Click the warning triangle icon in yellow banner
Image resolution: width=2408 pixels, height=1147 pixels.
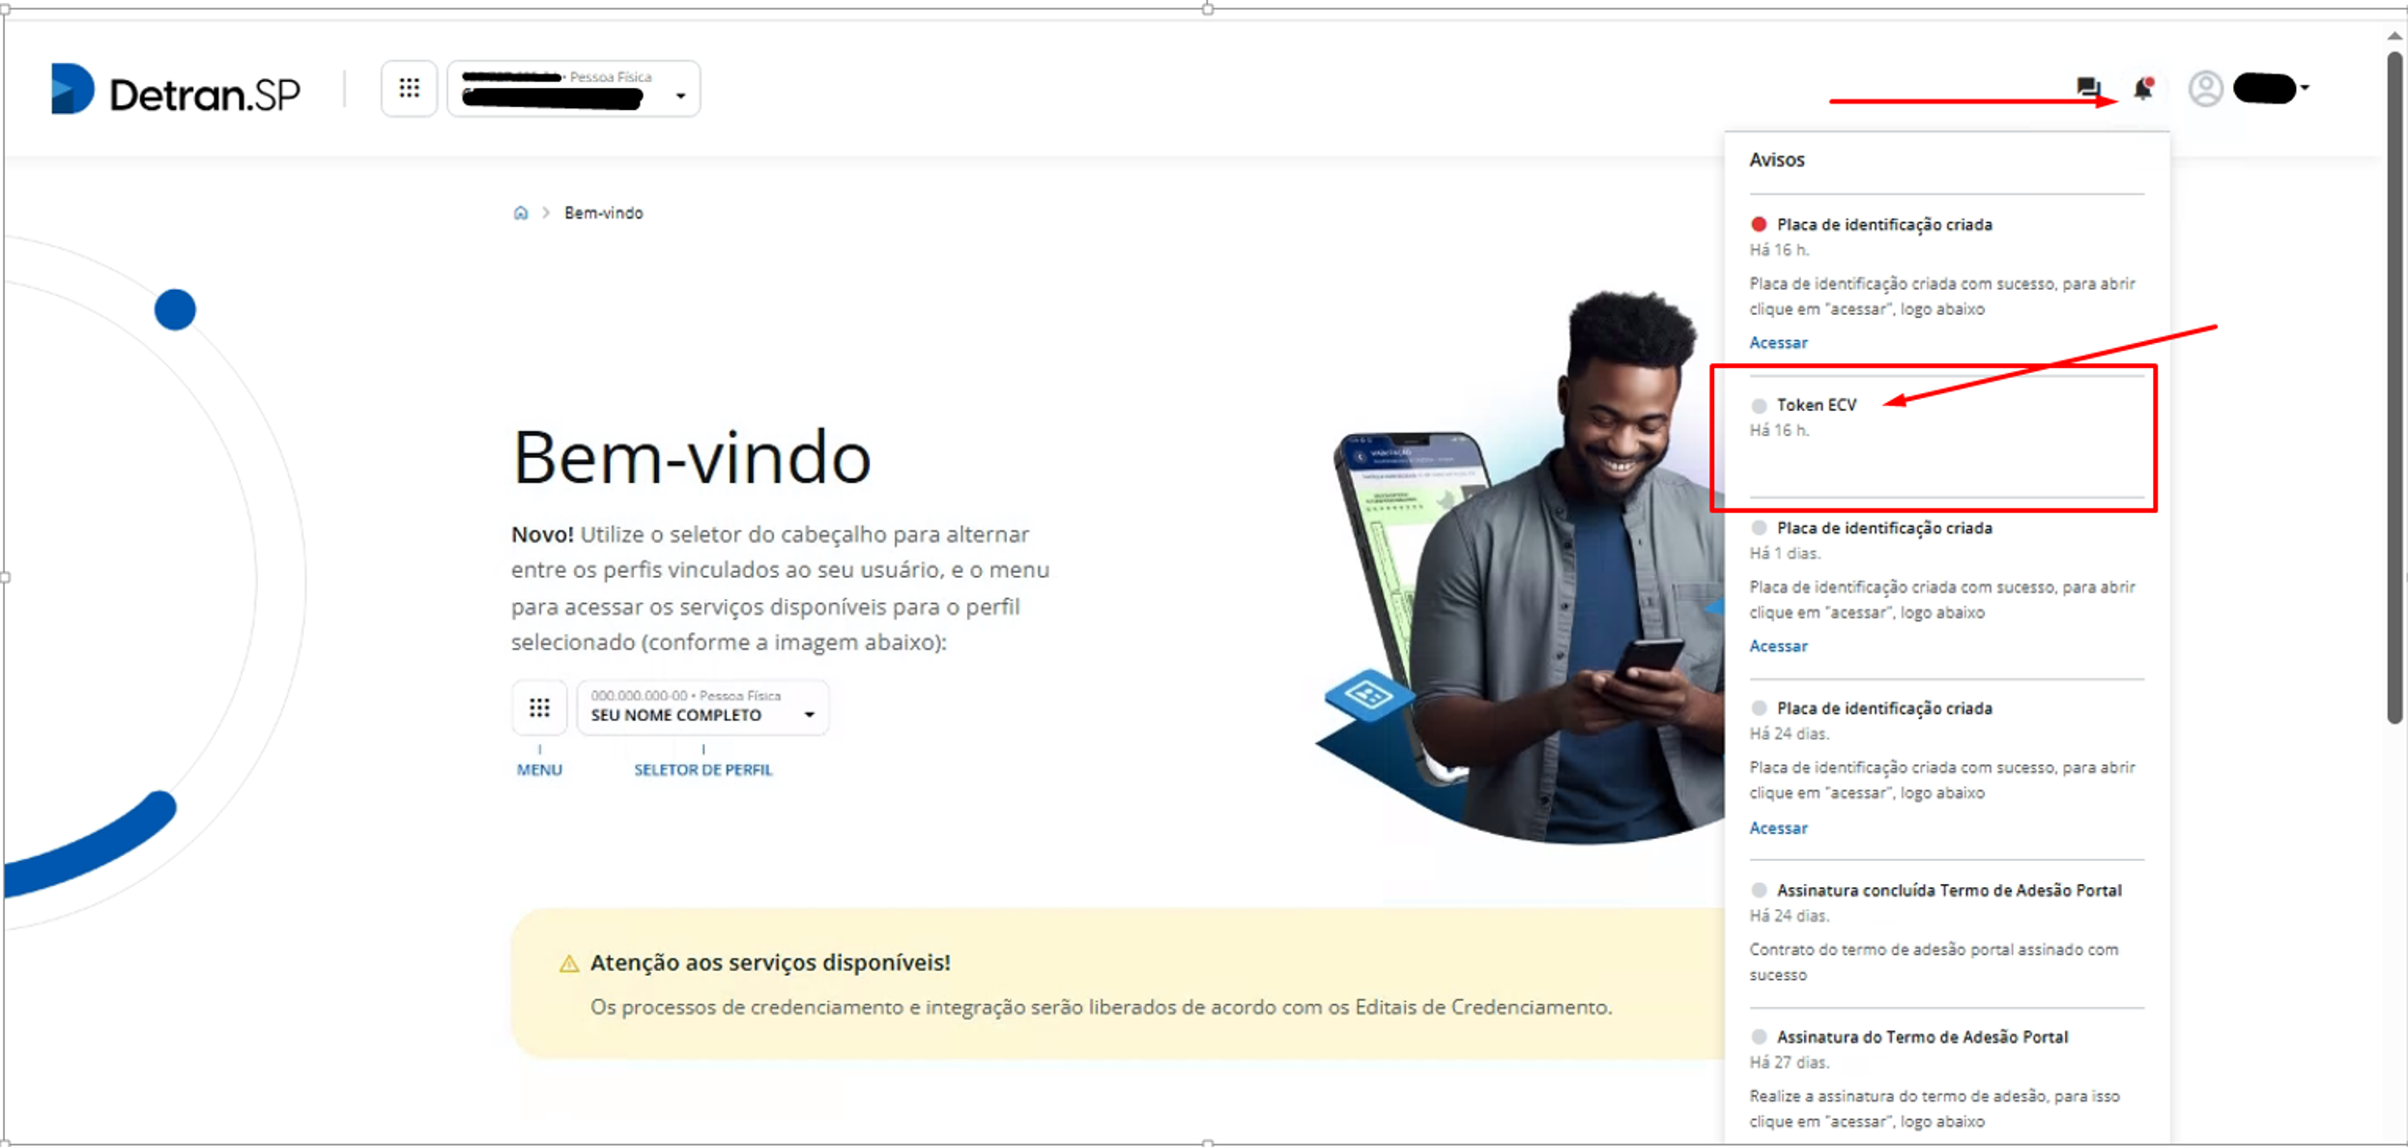click(569, 963)
